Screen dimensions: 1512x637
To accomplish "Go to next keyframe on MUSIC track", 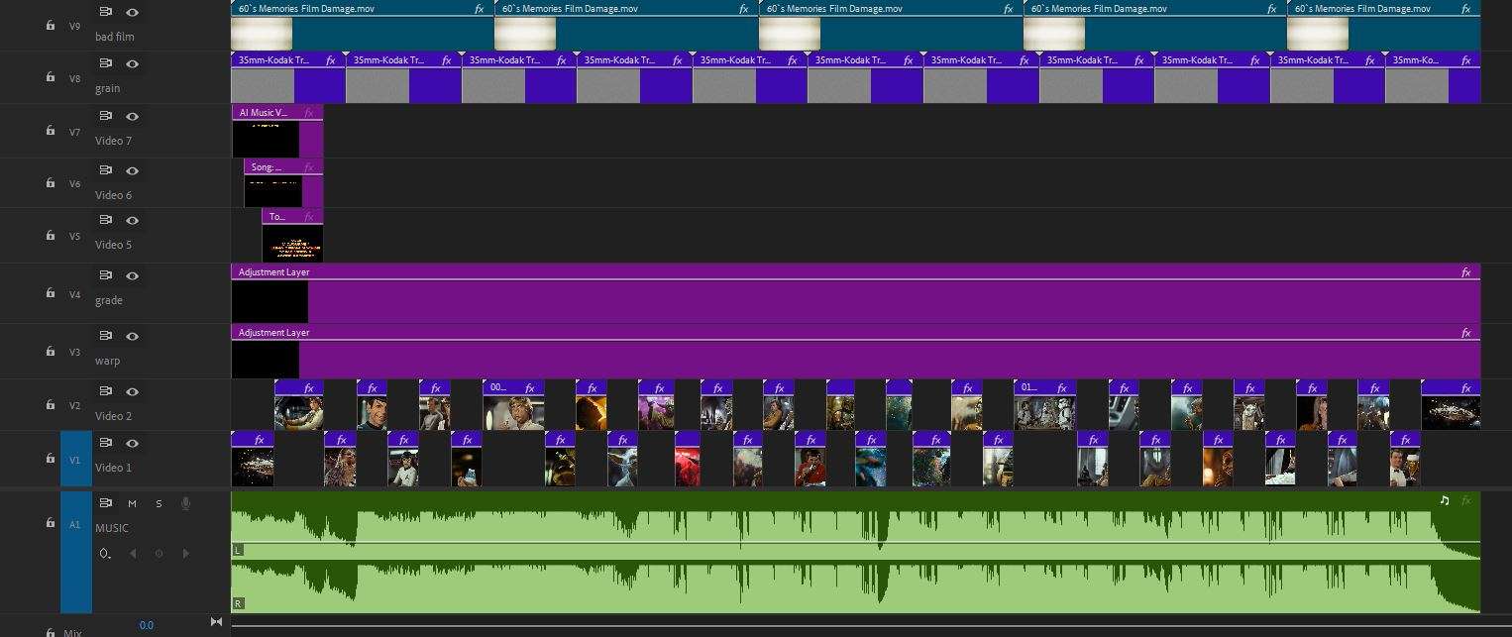I will pyautogui.click(x=185, y=554).
